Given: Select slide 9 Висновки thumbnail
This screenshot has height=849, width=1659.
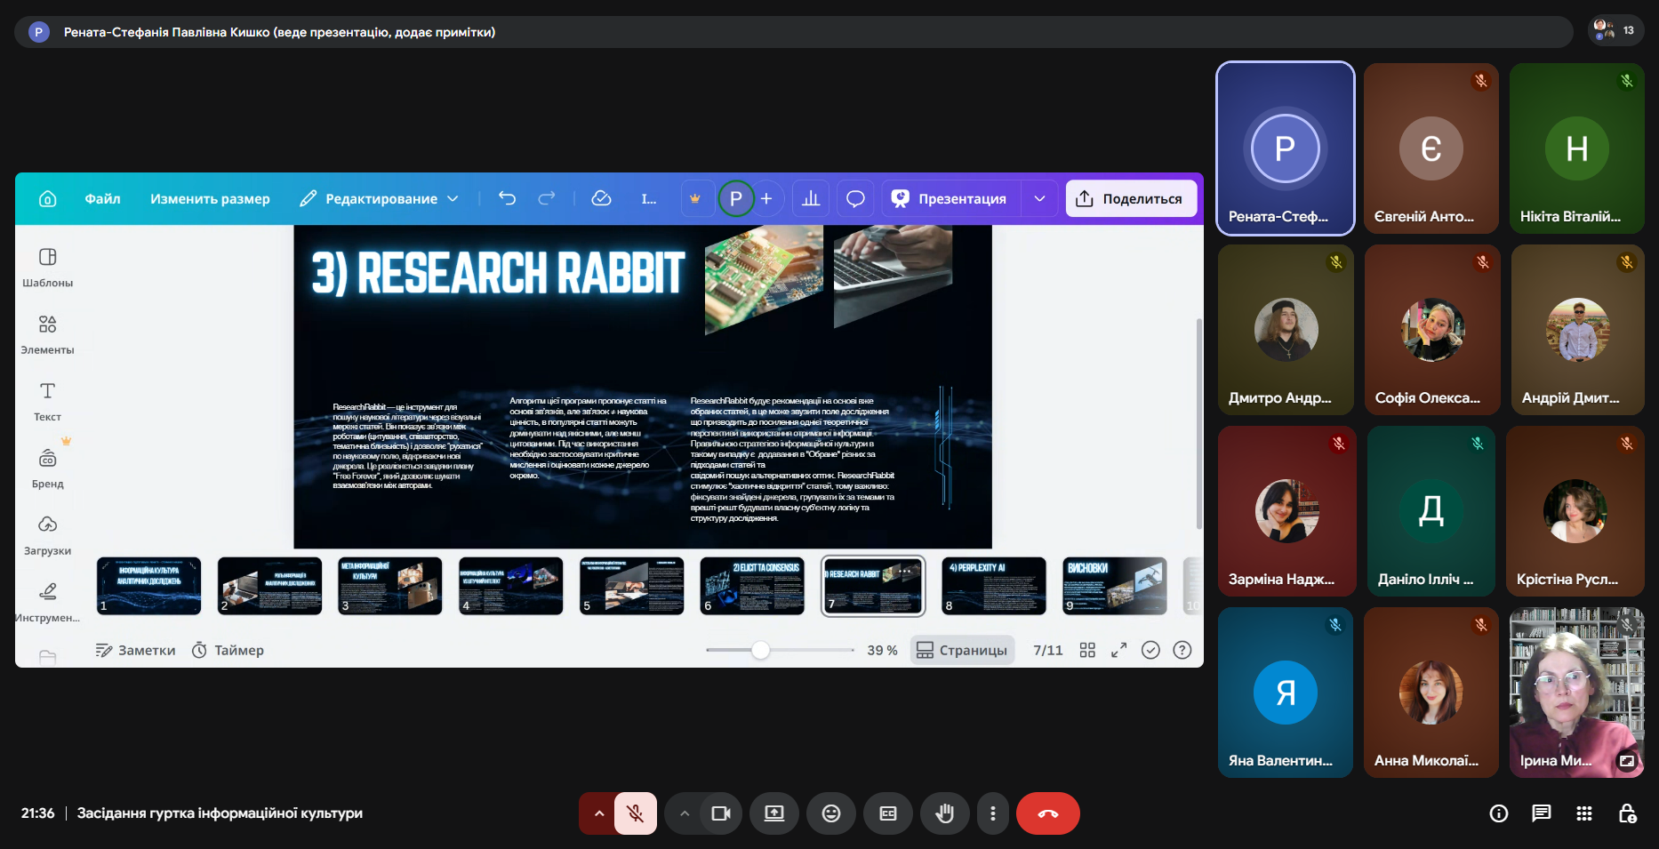Looking at the screenshot, I should click(1115, 586).
